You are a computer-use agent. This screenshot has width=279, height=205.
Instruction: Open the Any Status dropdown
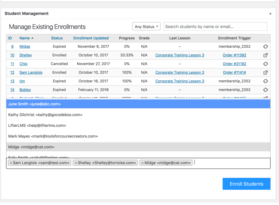(x=146, y=27)
